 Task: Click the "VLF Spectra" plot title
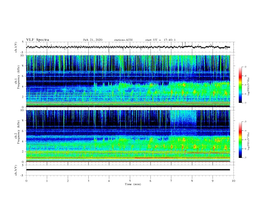coord(38,40)
